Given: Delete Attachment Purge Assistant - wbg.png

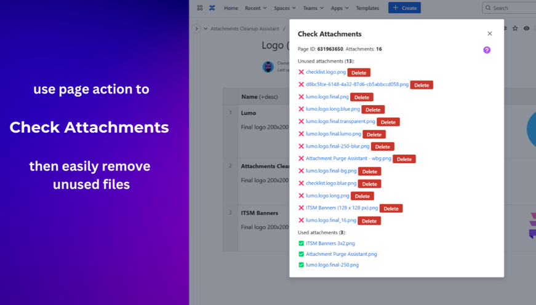Looking at the screenshot, I should [x=404, y=159].
